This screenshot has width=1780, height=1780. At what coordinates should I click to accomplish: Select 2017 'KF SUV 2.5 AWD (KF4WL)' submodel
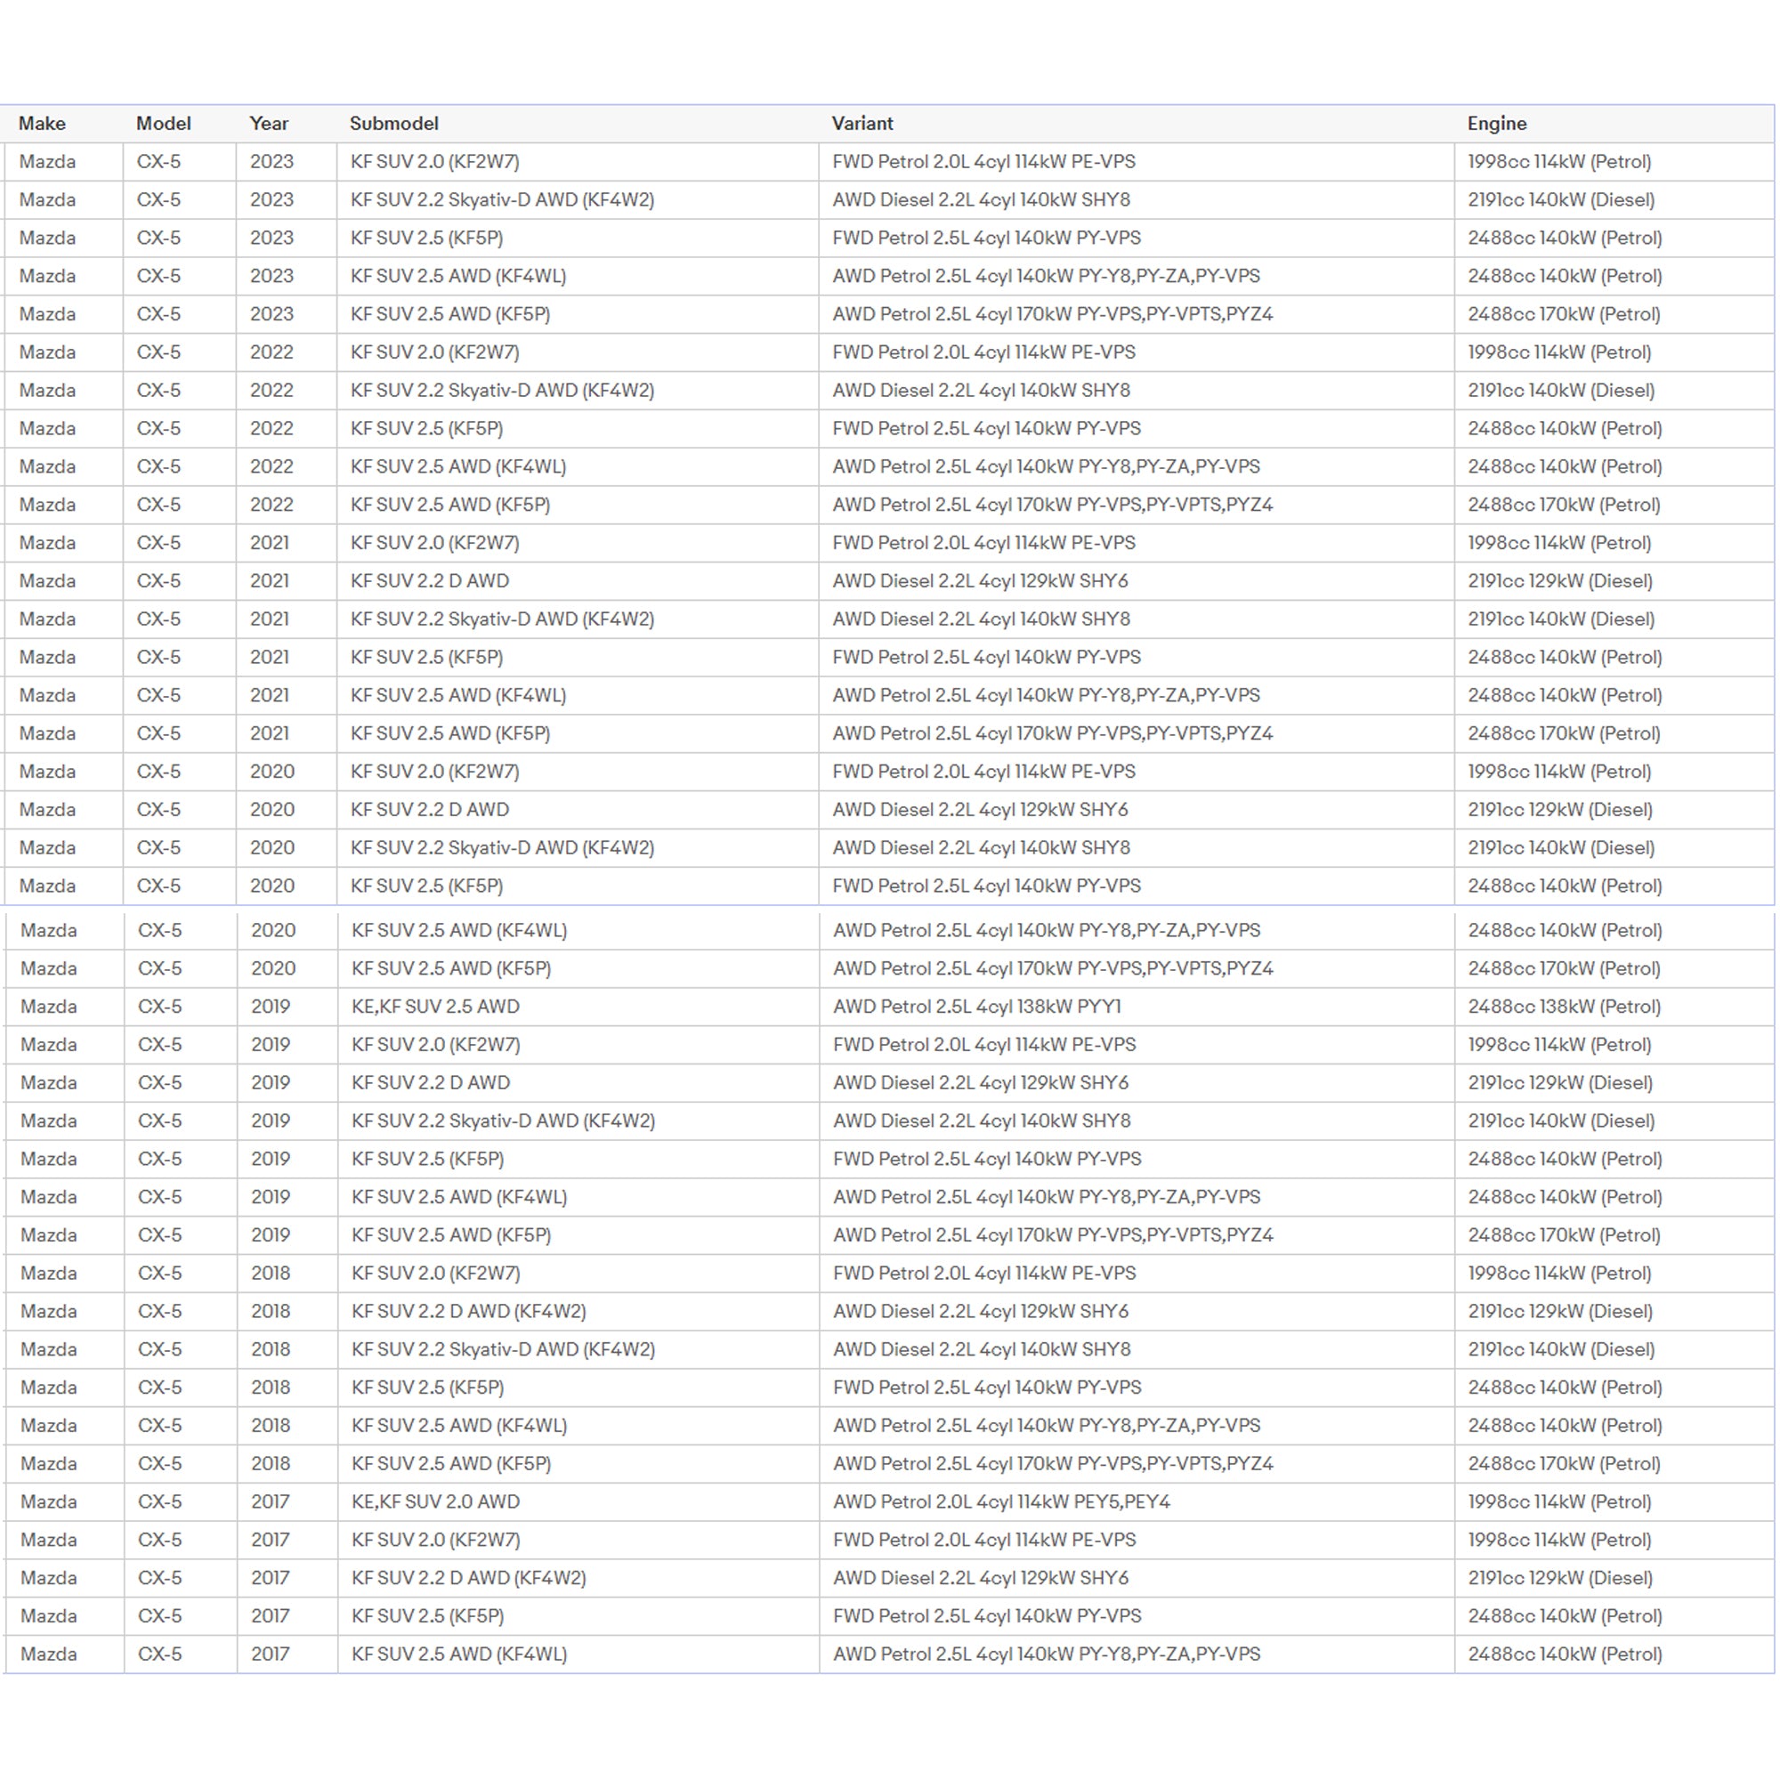pos(459,1655)
